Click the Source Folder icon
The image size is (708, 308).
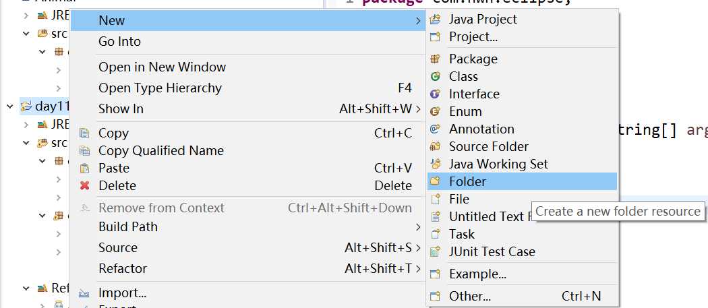coord(436,147)
